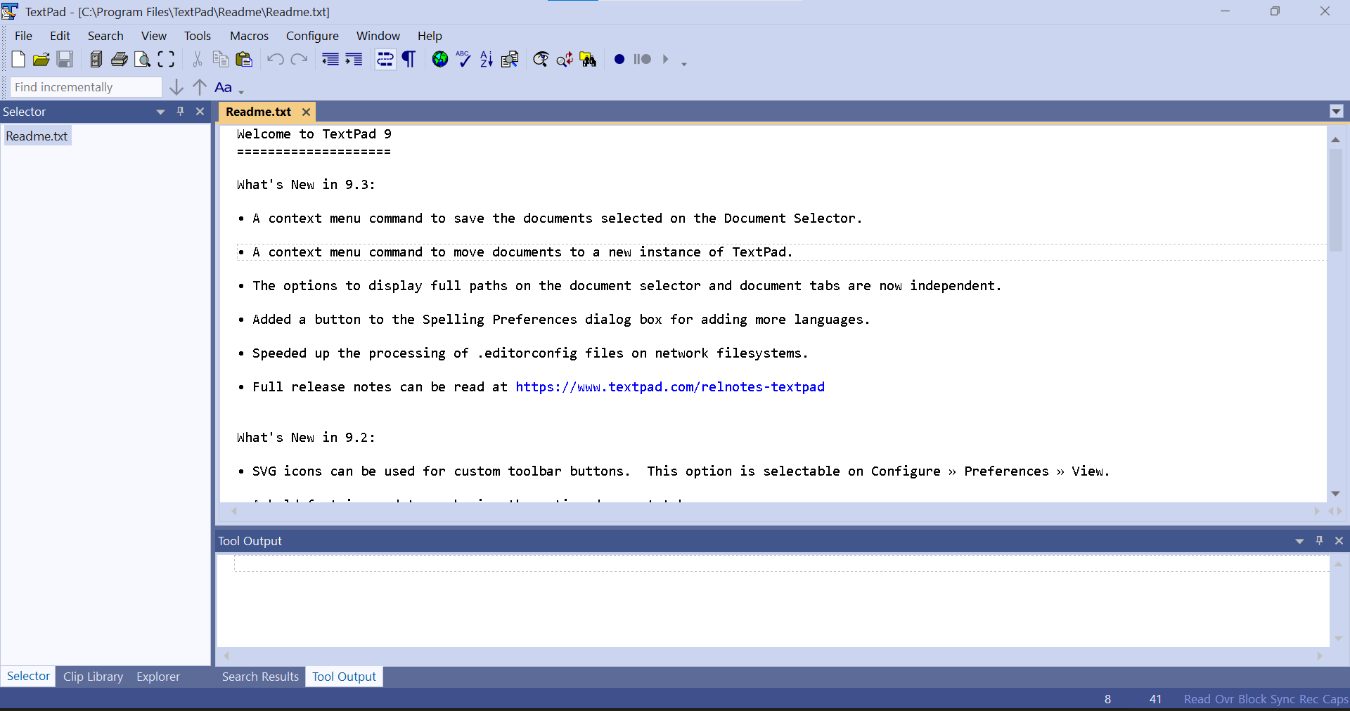The image size is (1350, 711).
Task: Toggle Read-only indicator in status bar
Action: tap(1197, 699)
